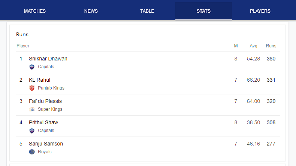Screen dimensions: 296x166
Task: Switch to the NEWS tab
Action: pos(91,11)
